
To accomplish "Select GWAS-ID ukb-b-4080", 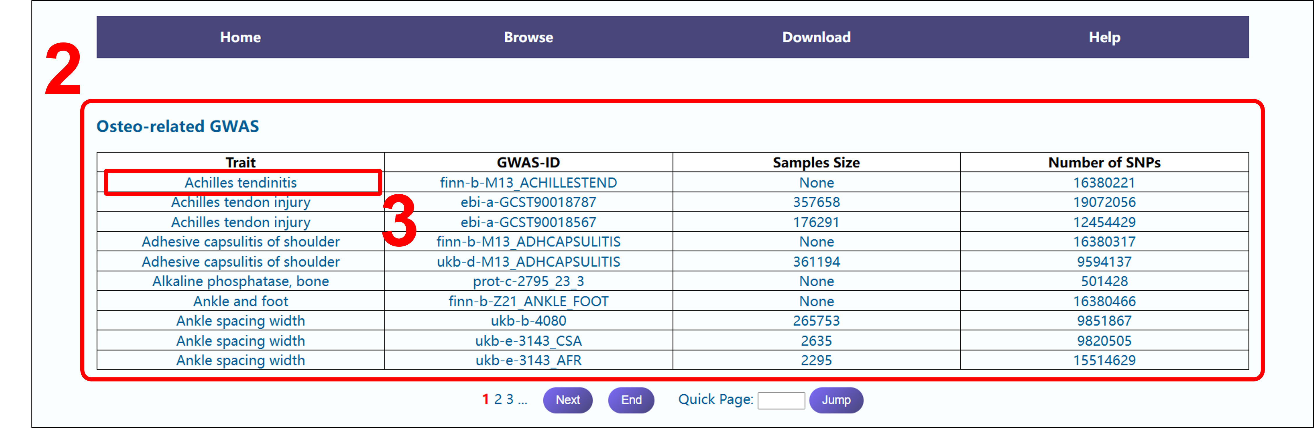I will click(528, 321).
